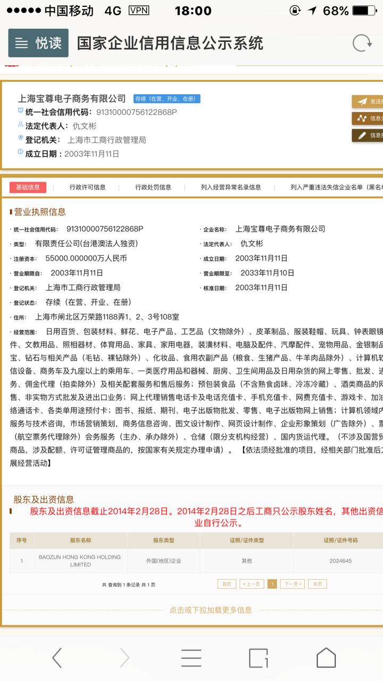Tap the location arrow status icon

312,11
